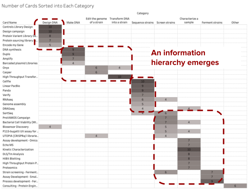Select the 'HiBit Blotting' row label
249x192 pixels.
11,159
